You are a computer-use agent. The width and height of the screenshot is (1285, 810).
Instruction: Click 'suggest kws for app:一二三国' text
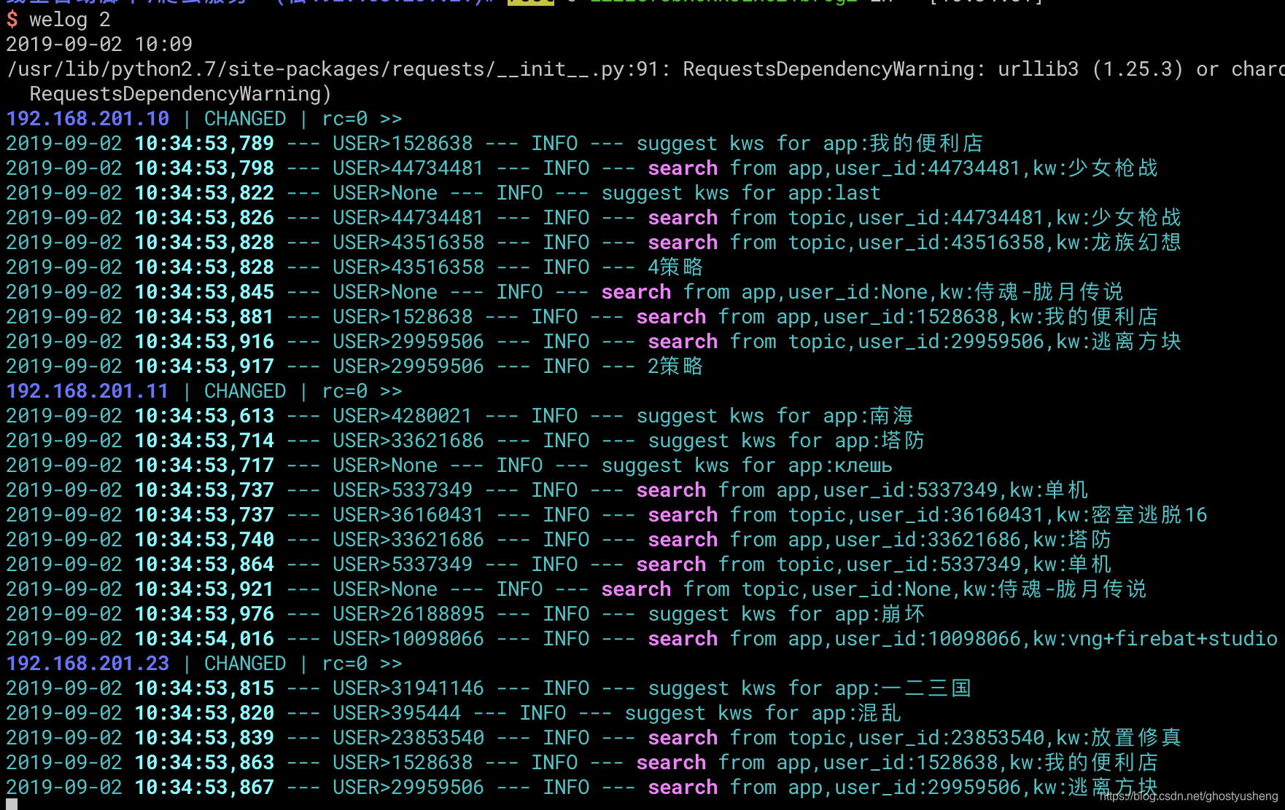[x=810, y=688]
